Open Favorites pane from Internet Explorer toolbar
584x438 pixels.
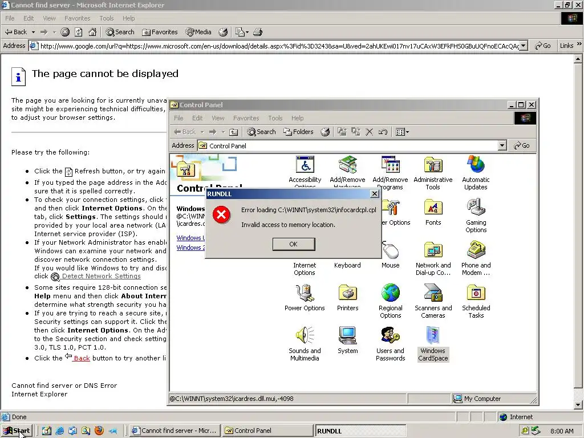(x=160, y=32)
